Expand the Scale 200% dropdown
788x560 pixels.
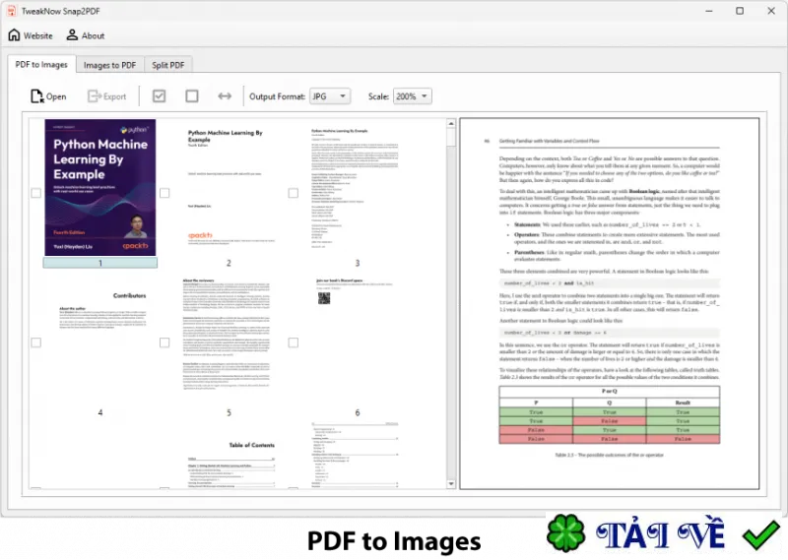[x=412, y=95]
